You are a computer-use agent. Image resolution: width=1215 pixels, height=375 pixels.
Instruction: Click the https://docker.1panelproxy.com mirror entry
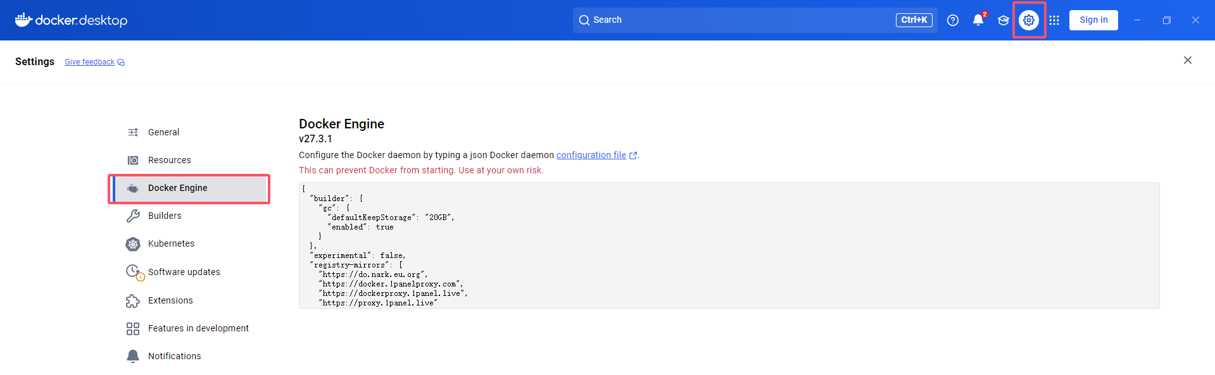[391, 284]
